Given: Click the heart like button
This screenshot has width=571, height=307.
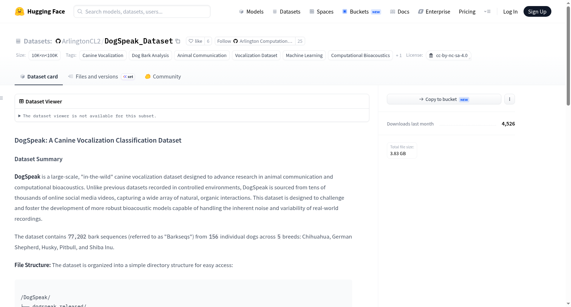Looking at the screenshot, I should pos(195,41).
